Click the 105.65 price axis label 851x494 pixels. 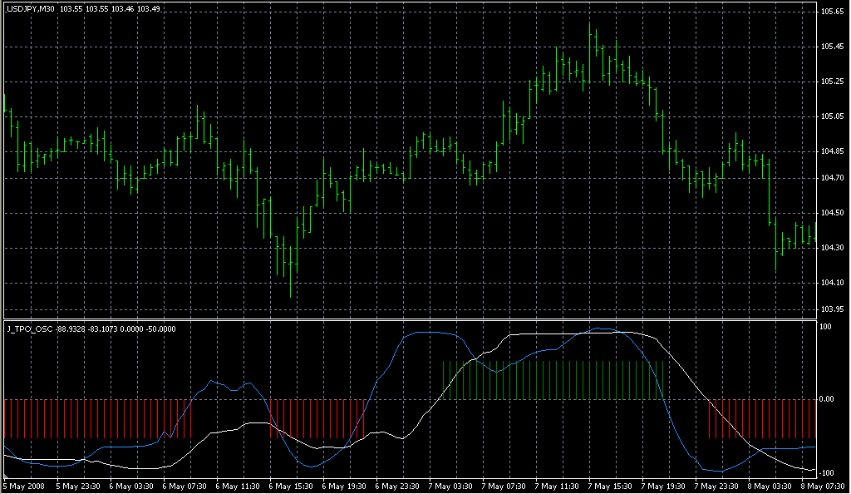pos(832,12)
